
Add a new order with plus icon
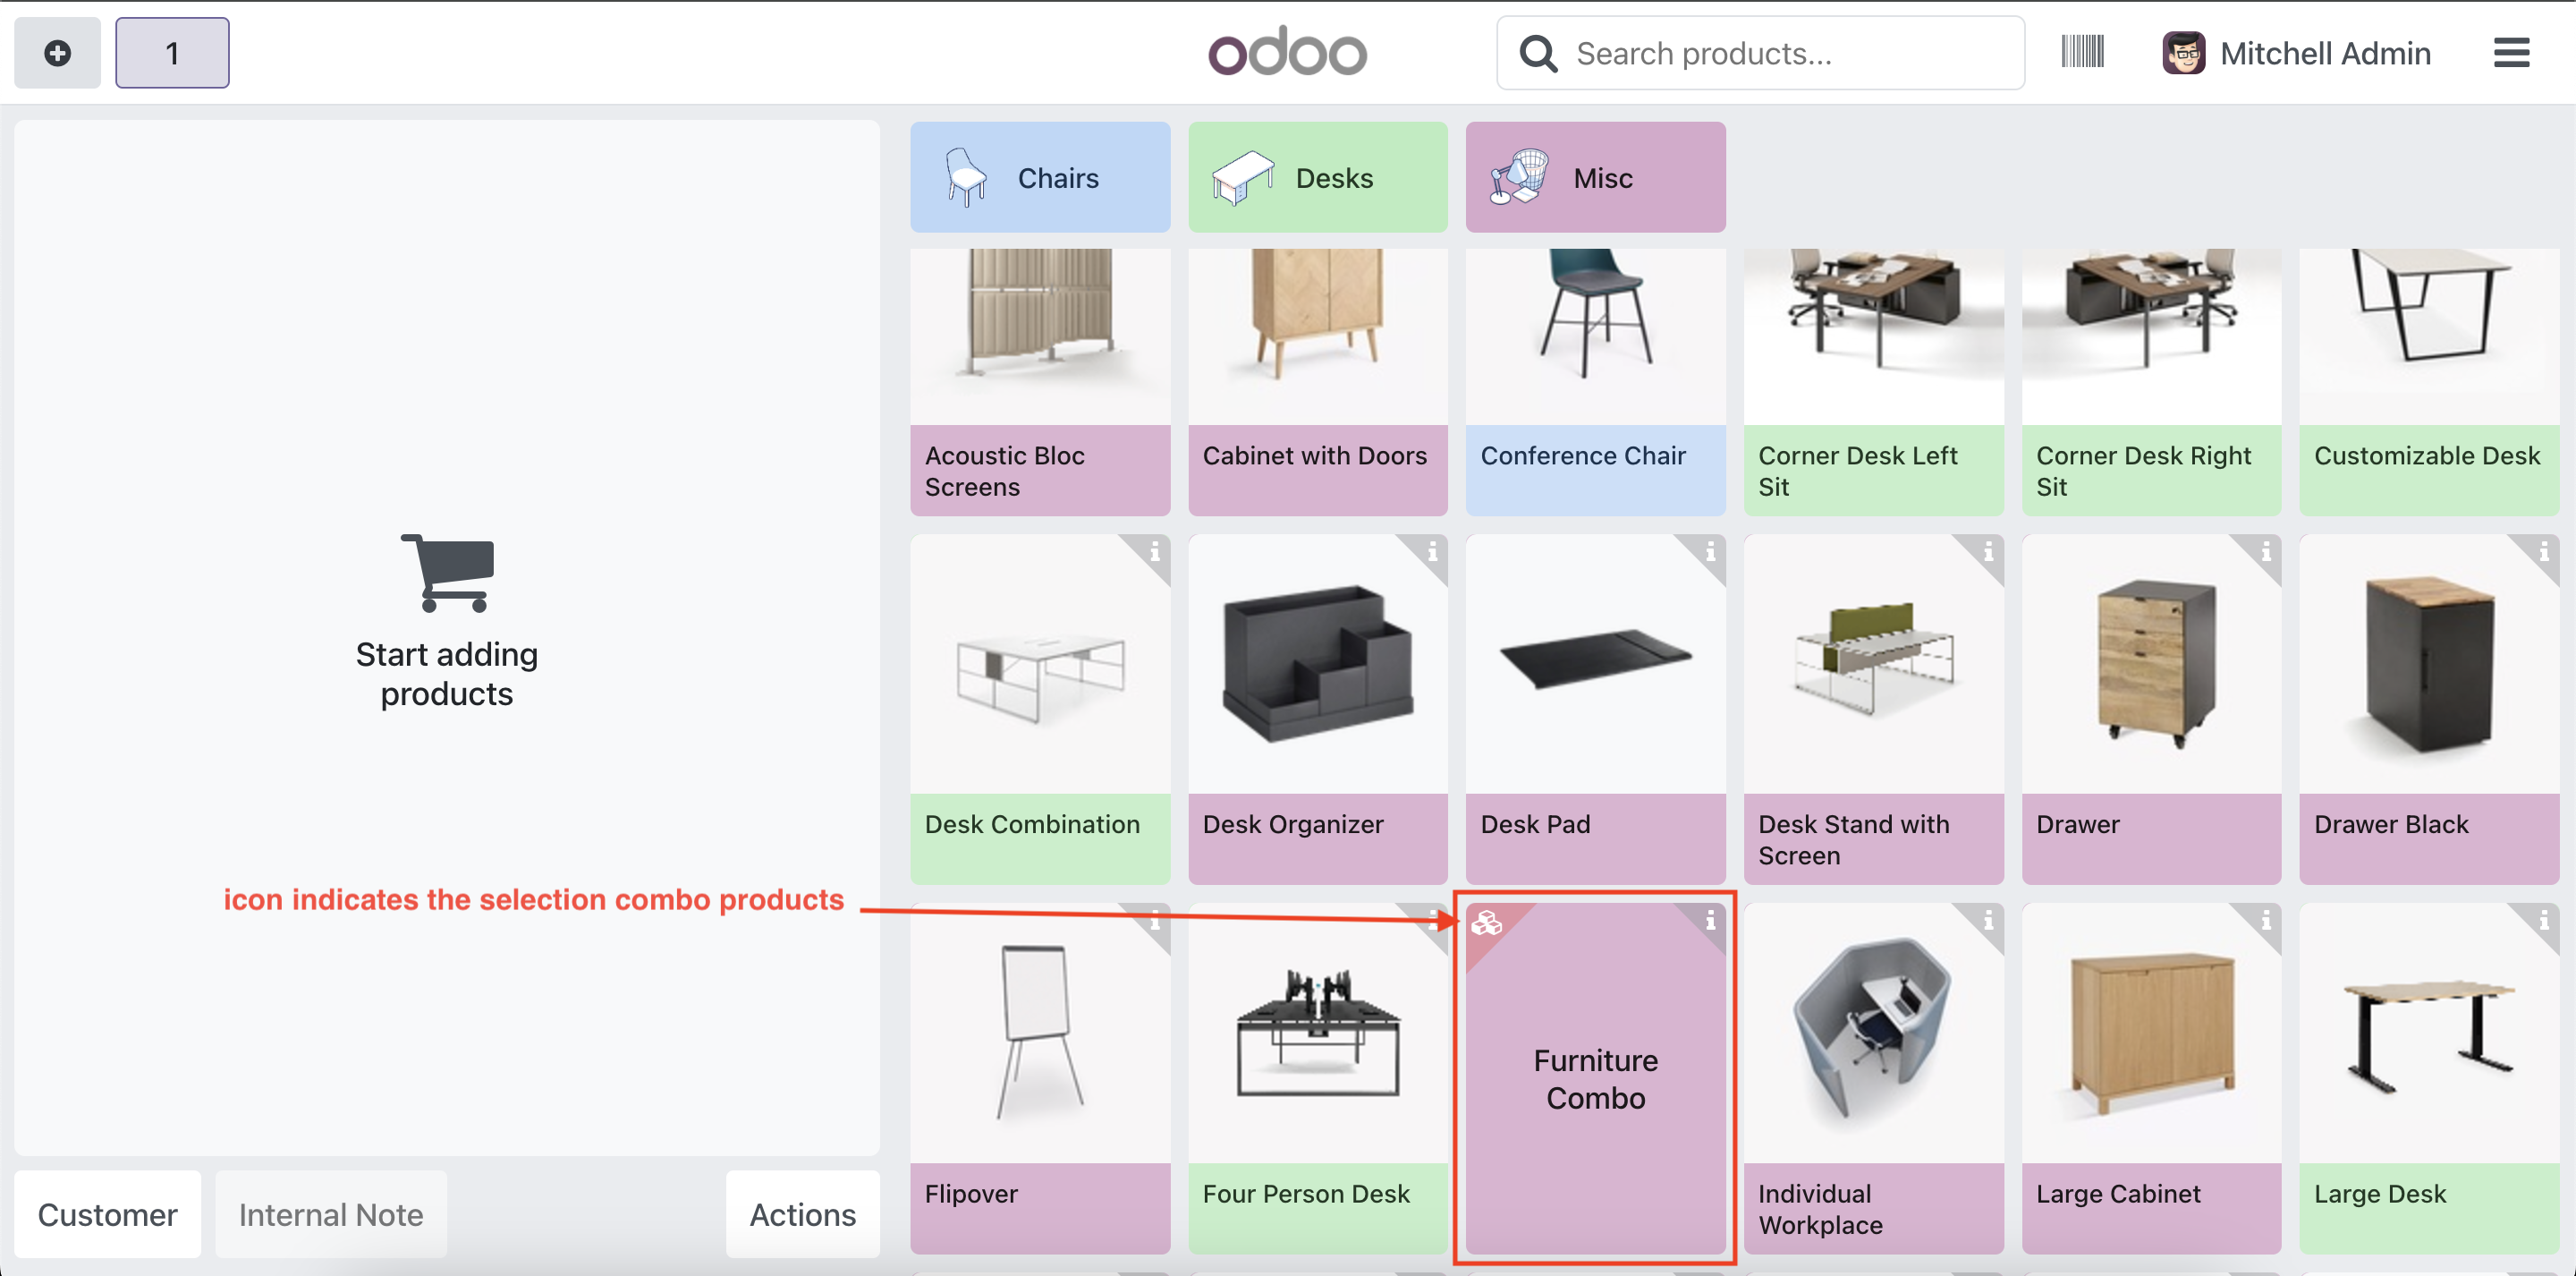pos(57,53)
